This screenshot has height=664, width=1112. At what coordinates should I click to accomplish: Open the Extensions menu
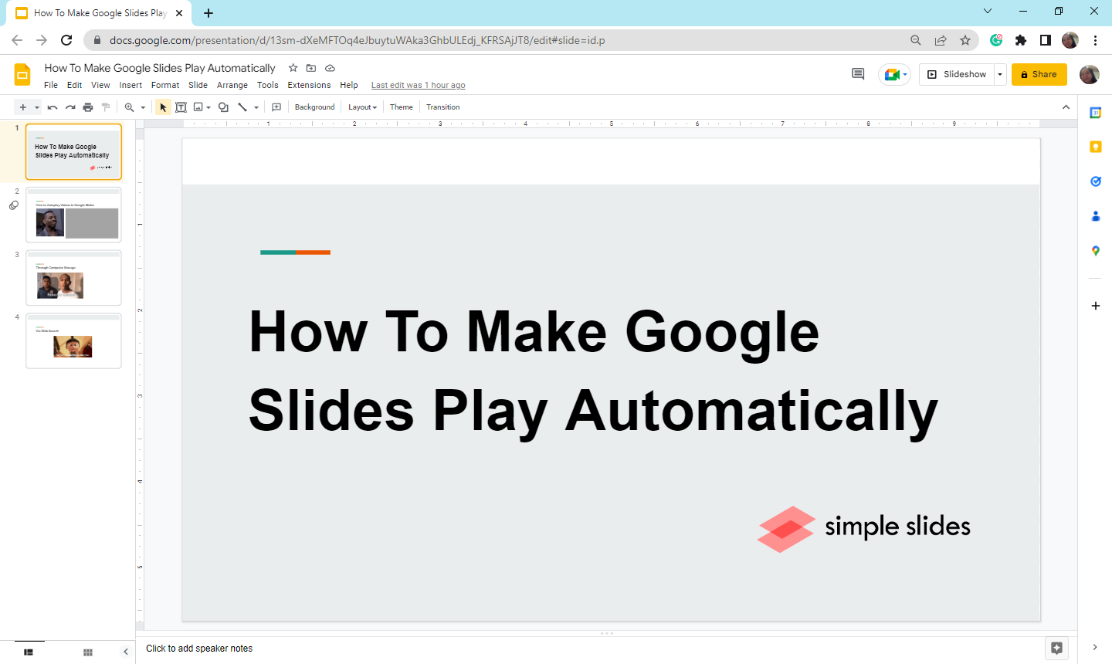click(309, 85)
